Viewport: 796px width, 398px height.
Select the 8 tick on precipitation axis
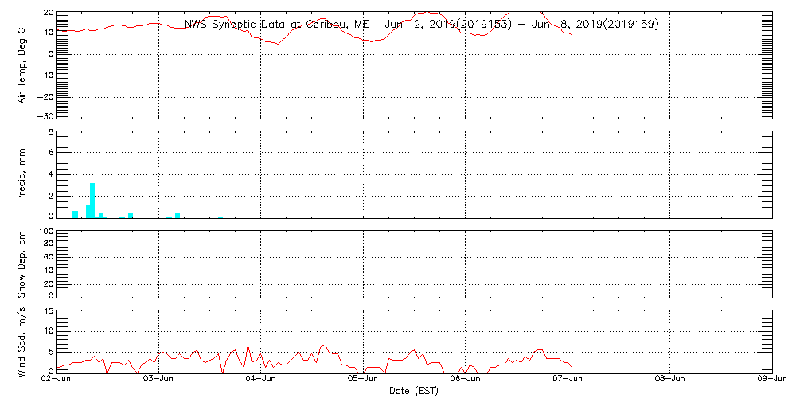coord(49,131)
